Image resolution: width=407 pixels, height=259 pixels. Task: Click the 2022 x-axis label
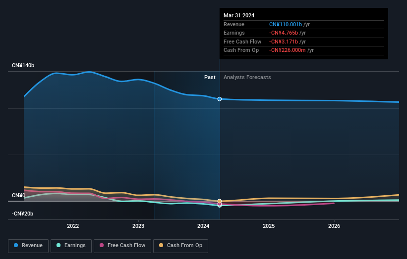[73, 226]
